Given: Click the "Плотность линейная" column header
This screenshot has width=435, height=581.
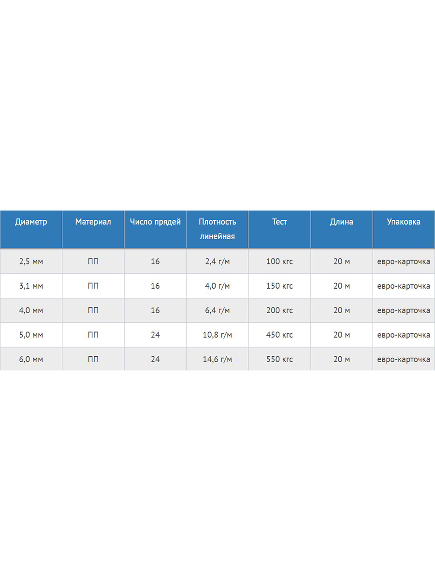Looking at the screenshot, I should point(217,229).
